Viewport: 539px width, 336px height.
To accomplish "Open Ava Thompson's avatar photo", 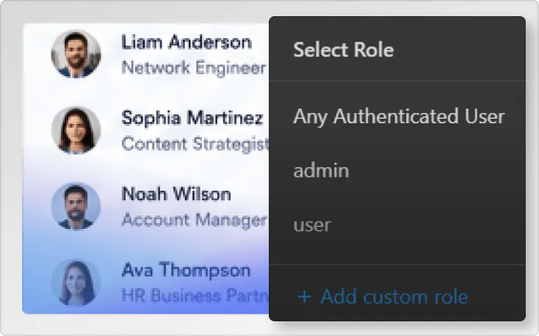I will (76, 282).
